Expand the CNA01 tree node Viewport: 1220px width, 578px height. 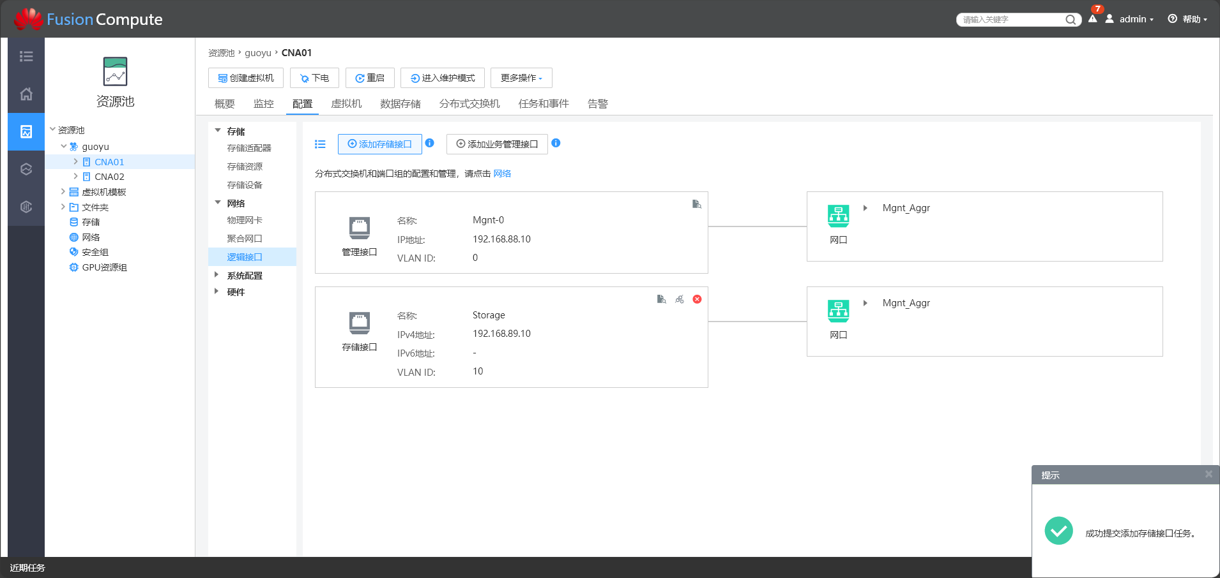click(75, 161)
